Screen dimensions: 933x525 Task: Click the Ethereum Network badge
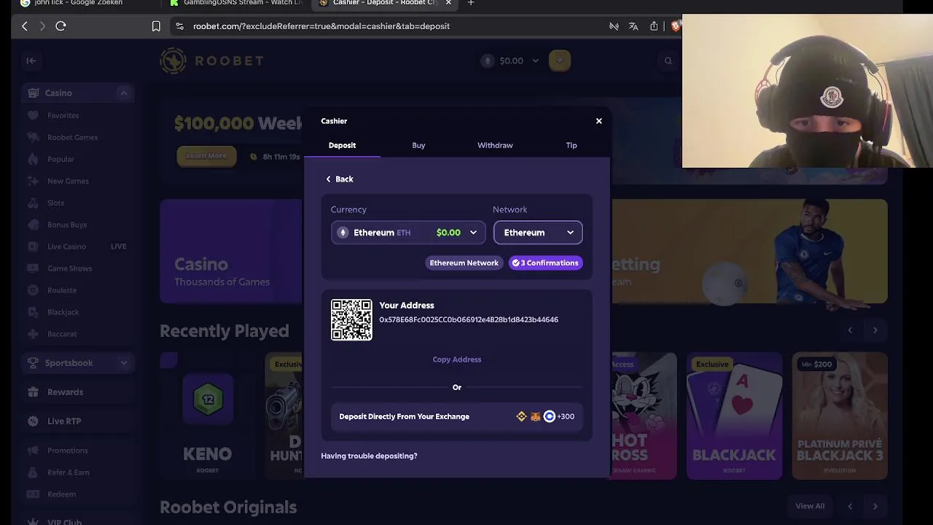click(464, 262)
